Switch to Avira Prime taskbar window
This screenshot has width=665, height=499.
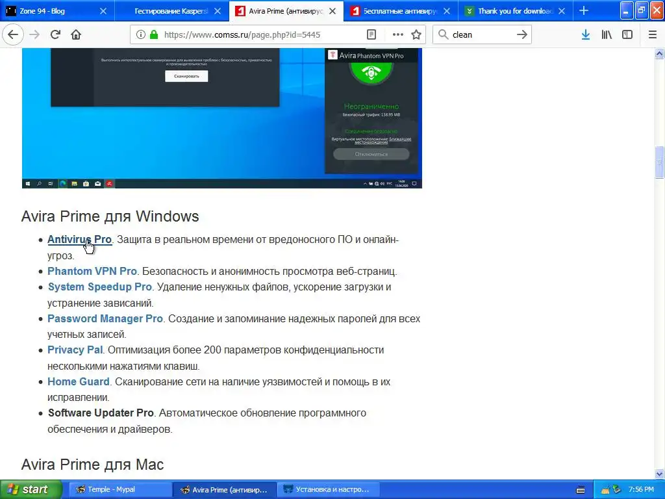[224, 489]
